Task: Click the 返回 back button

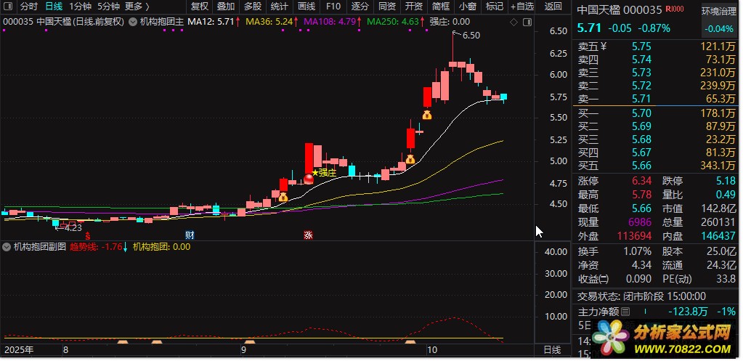Action: (553, 6)
